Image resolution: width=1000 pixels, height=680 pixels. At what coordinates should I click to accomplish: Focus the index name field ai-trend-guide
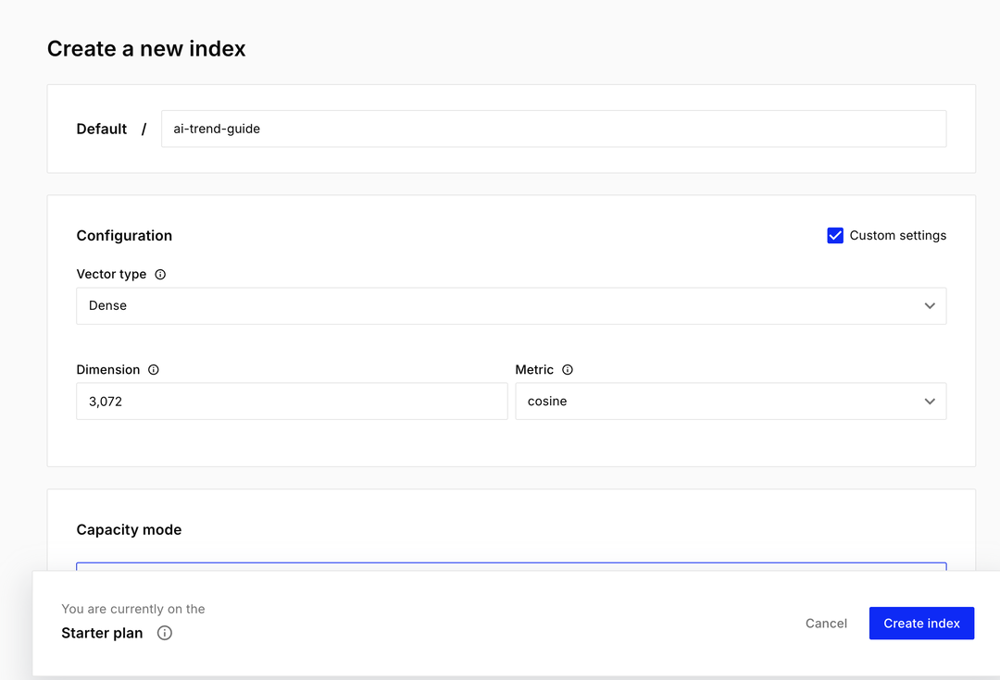553,130
